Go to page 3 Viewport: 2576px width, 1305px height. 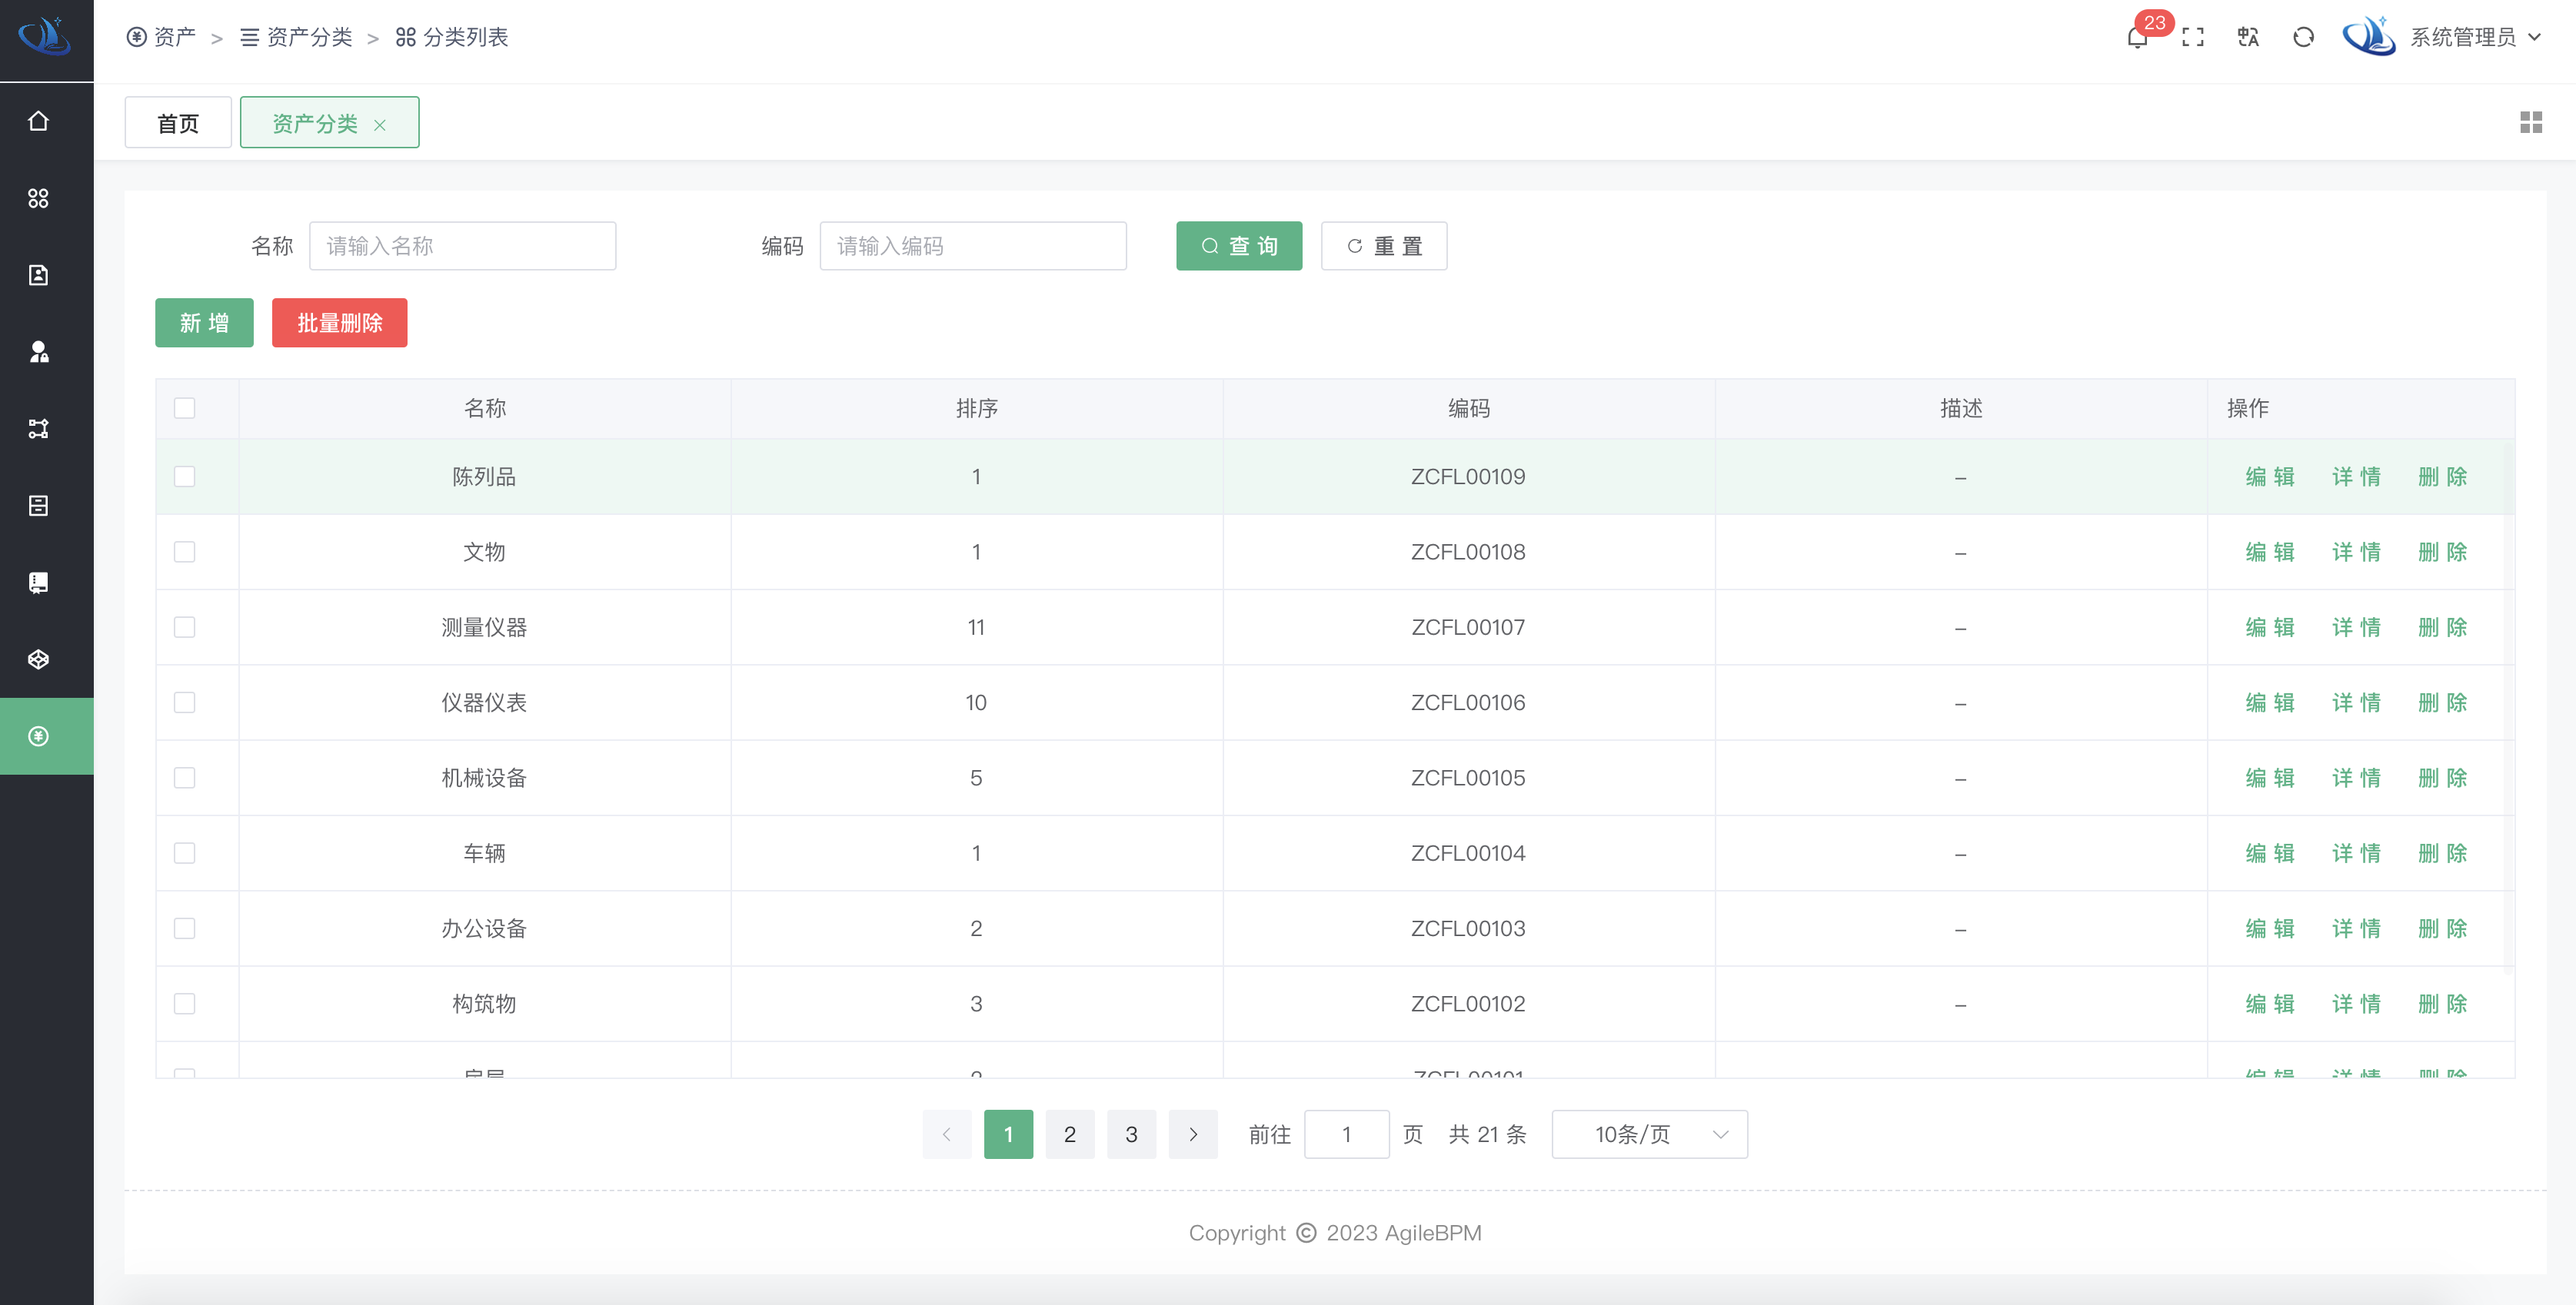(x=1131, y=1134)
